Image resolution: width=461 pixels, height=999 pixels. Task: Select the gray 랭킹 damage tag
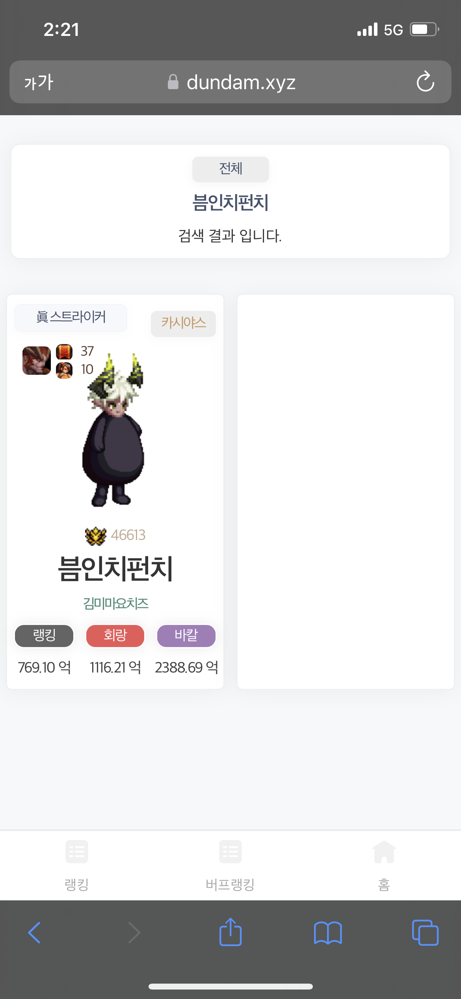click(44, 636)
